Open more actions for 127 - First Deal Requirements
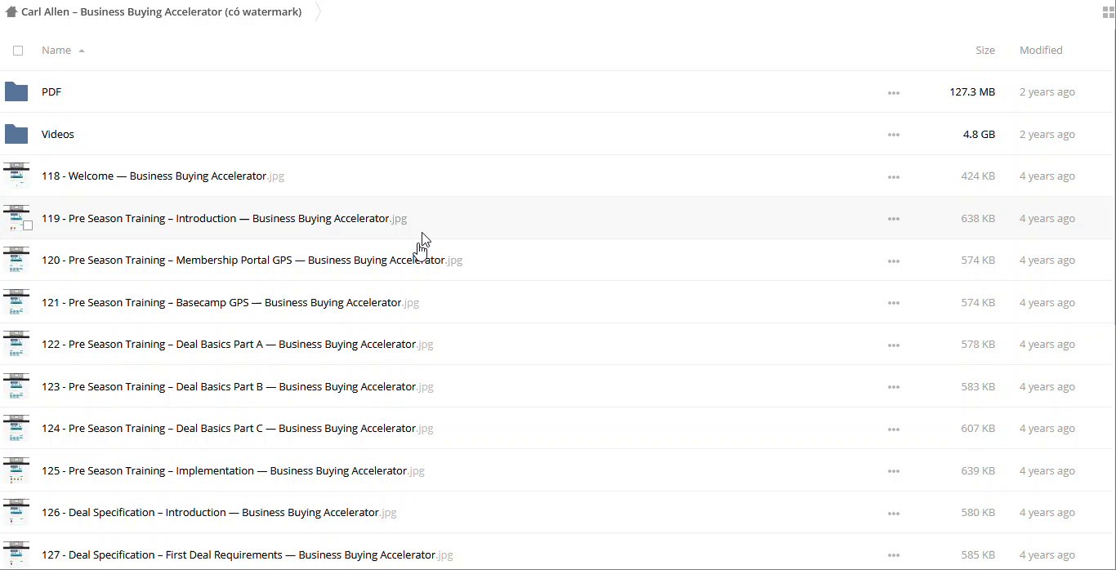The width and height of the screenshot is (1116, 570). click(x=894, y=555)
